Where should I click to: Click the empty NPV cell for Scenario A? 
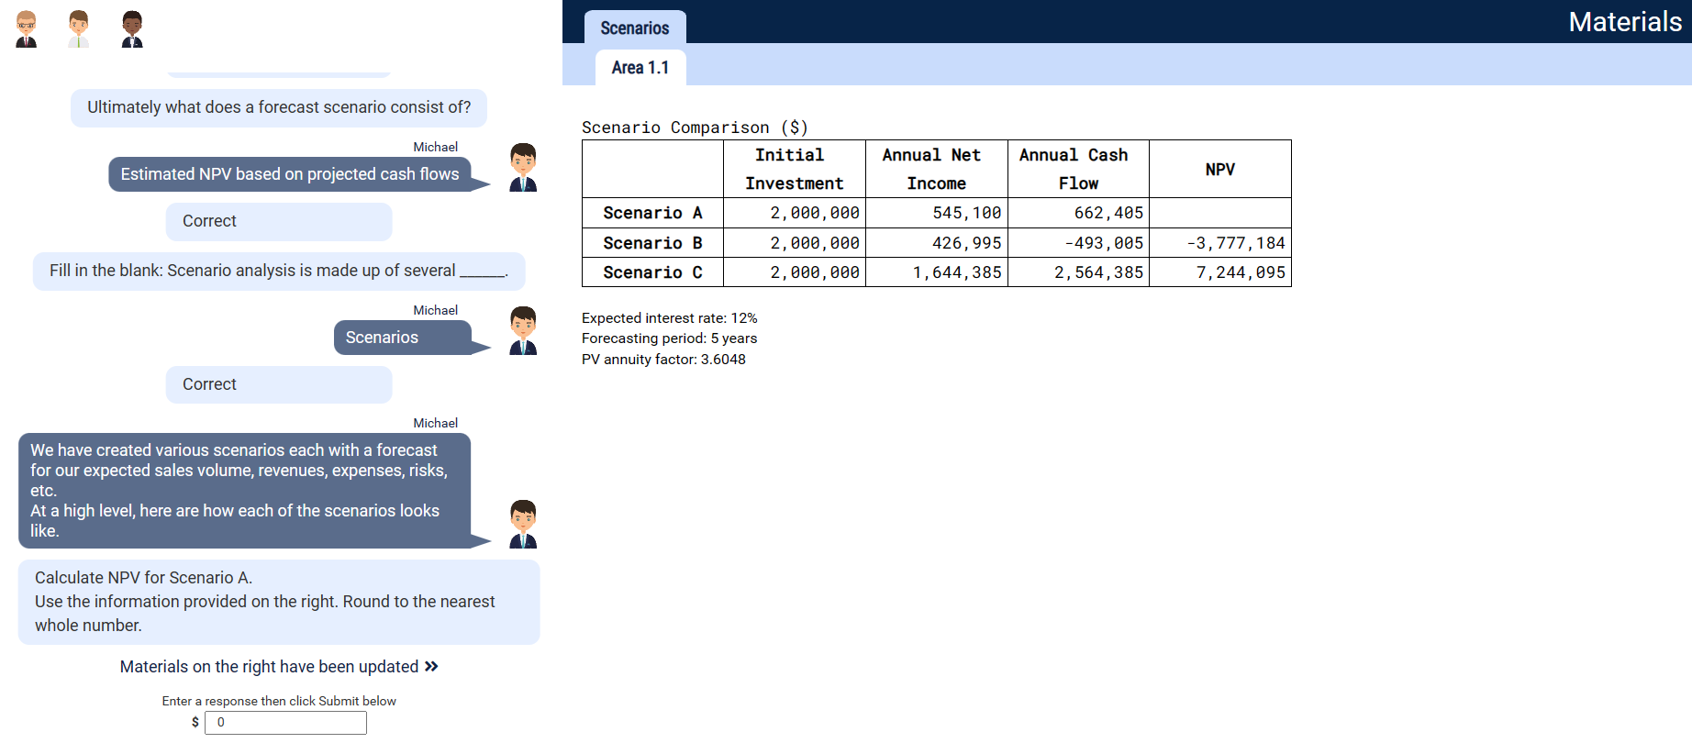(x=1220, y=213)
